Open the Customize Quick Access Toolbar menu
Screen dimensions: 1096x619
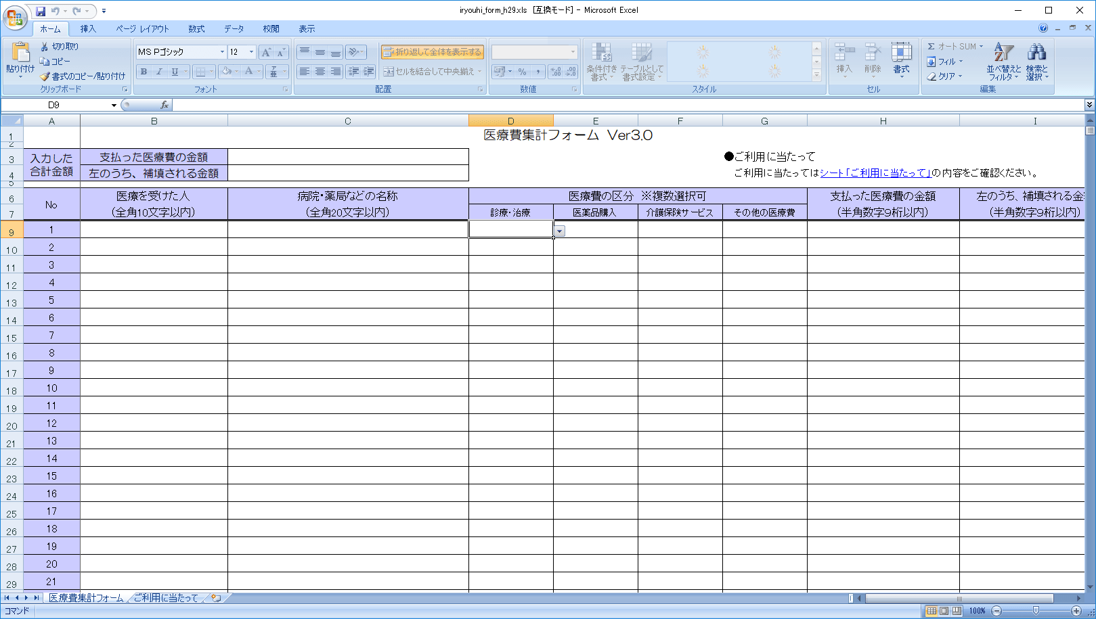pyautogui.click(x=104, y=11)
